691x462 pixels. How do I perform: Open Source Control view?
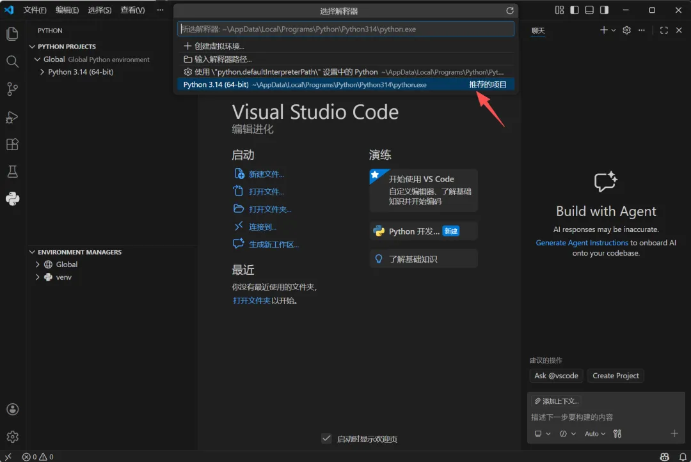coord(12,89)
